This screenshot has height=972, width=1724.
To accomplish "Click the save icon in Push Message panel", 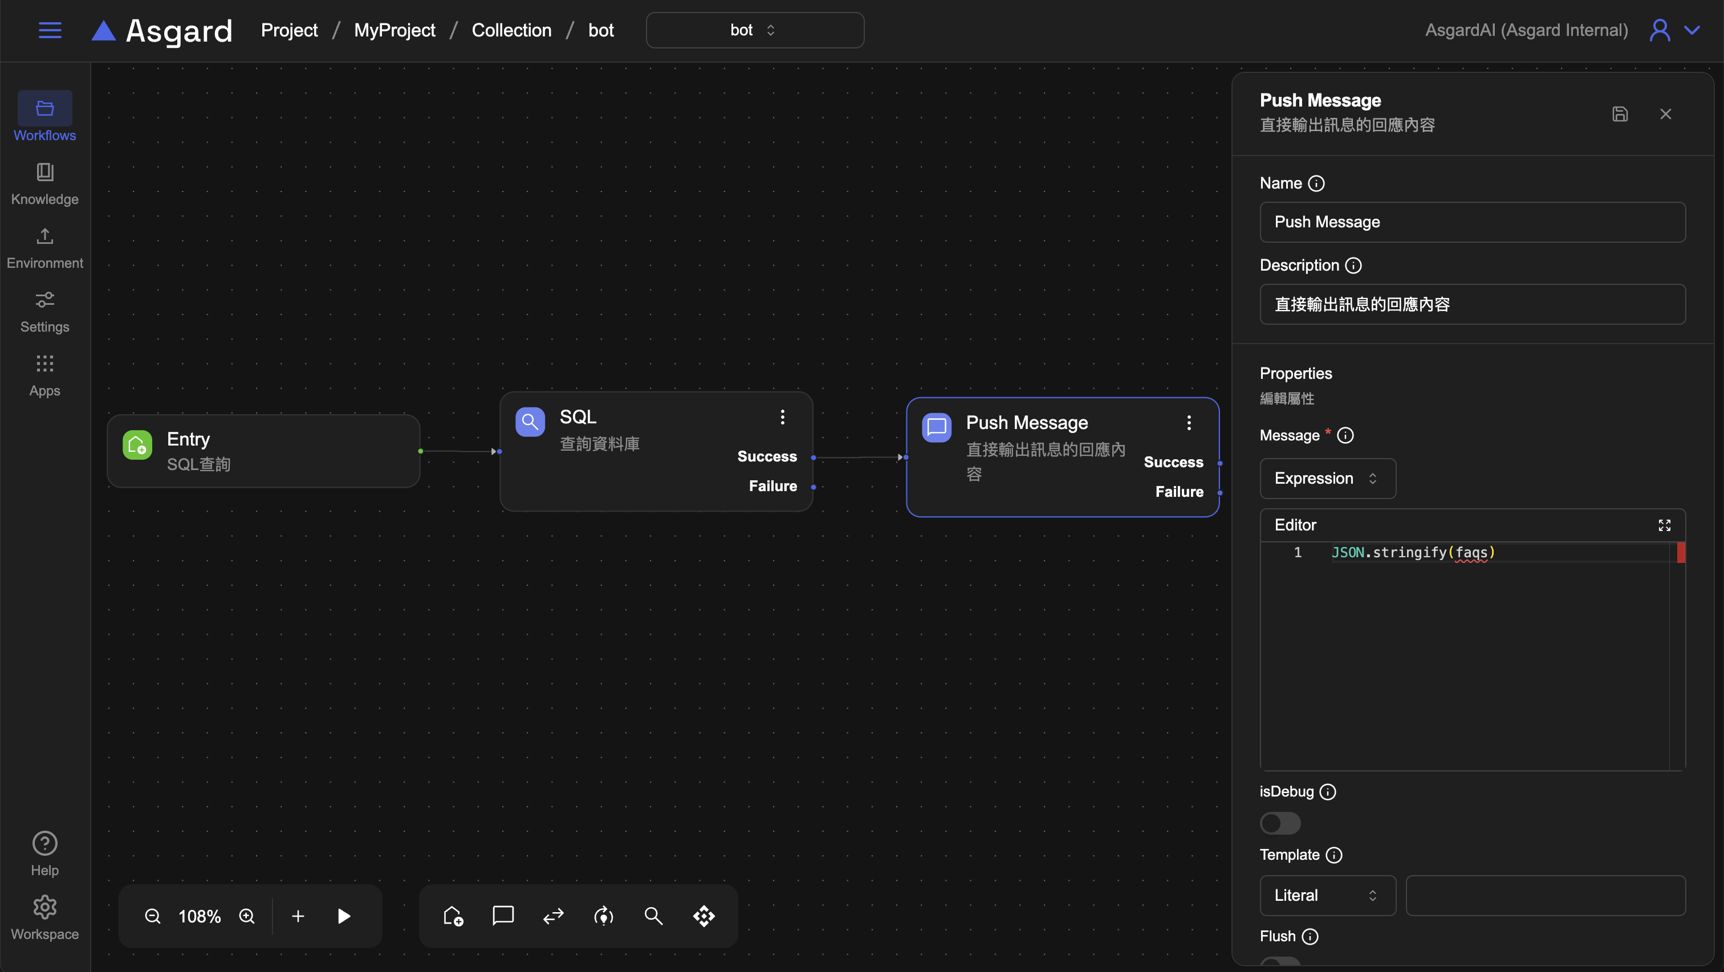I will [x=1620, y=115].
